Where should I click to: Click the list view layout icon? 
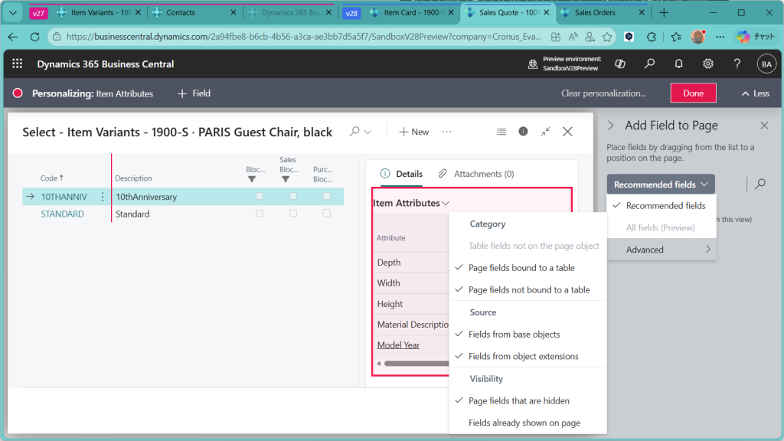coord(501,132)
